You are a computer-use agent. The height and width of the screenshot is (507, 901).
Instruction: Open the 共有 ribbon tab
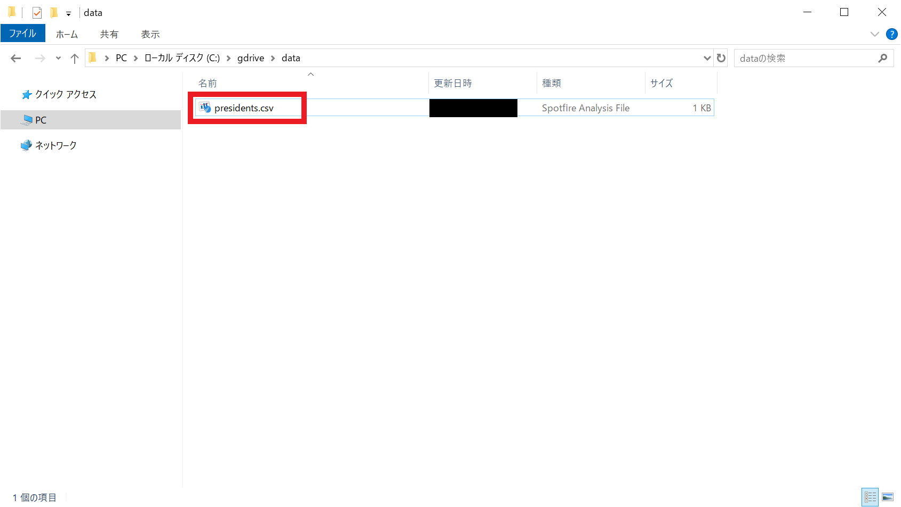[x=109, y=34]
